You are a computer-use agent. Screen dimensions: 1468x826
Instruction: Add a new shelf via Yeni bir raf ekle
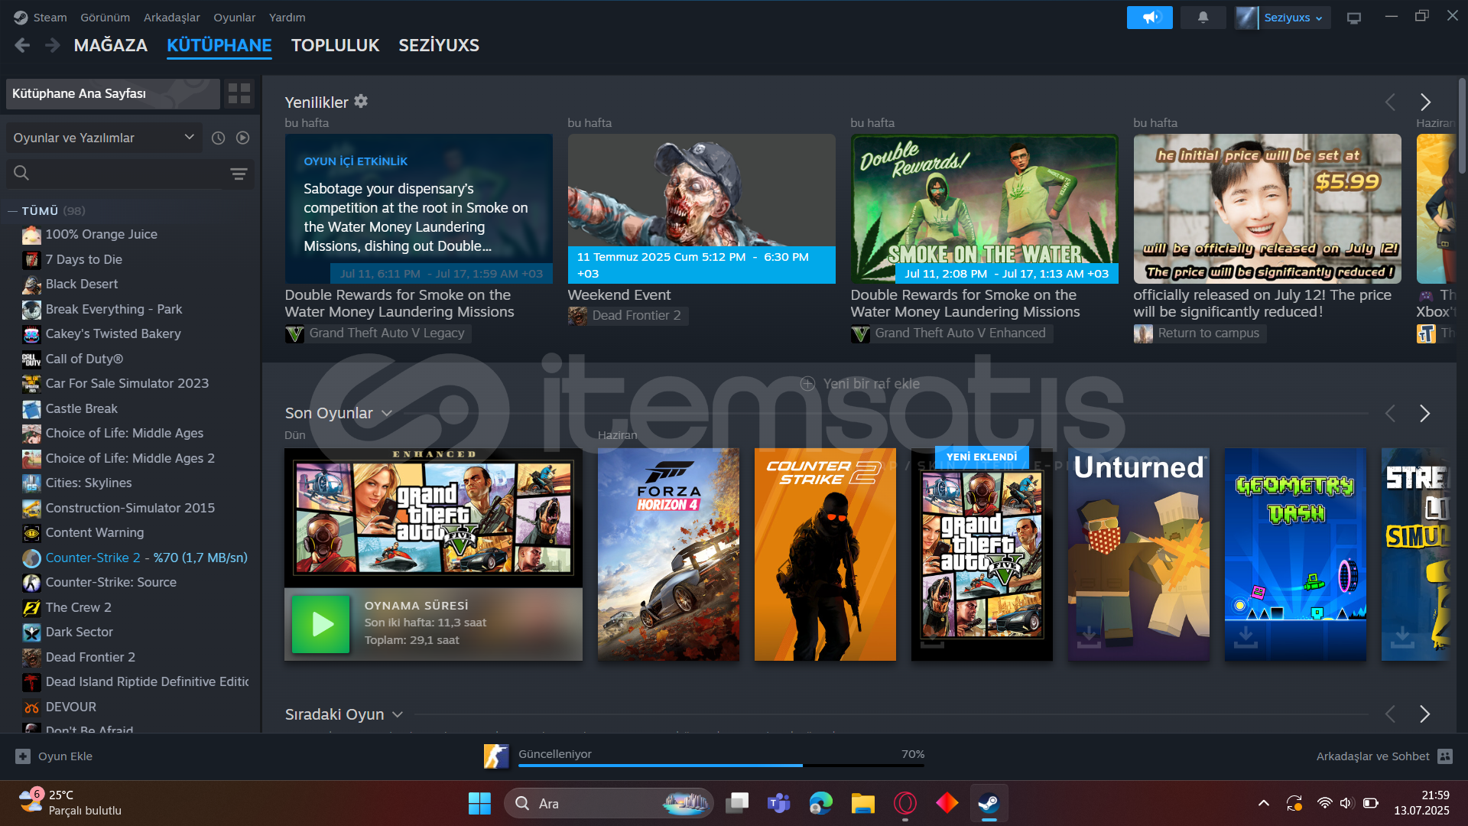(x=860, y=384)
